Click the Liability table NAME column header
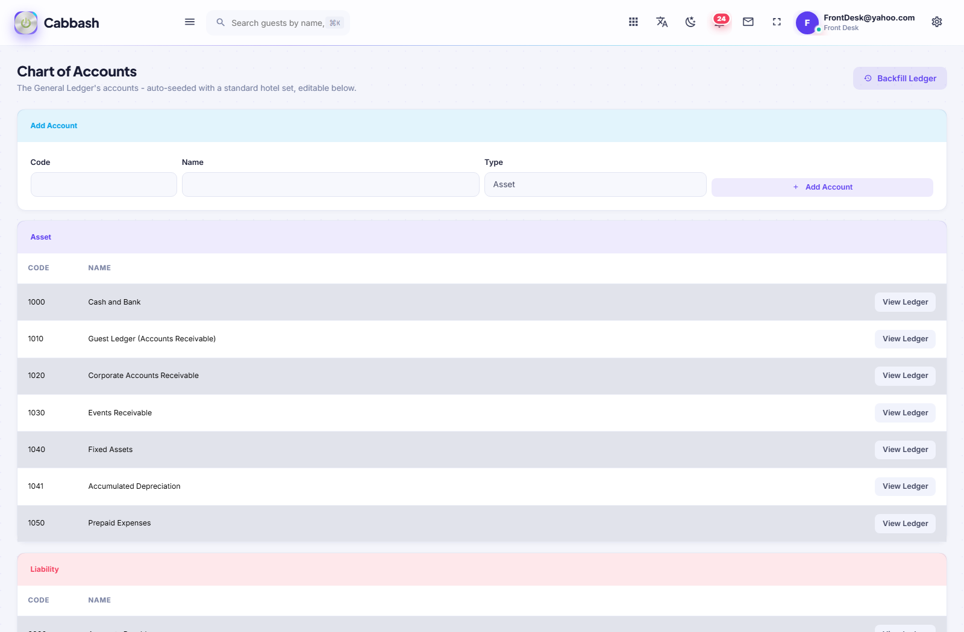The width and height of the screenshot is (964, 632). point(99,600)
